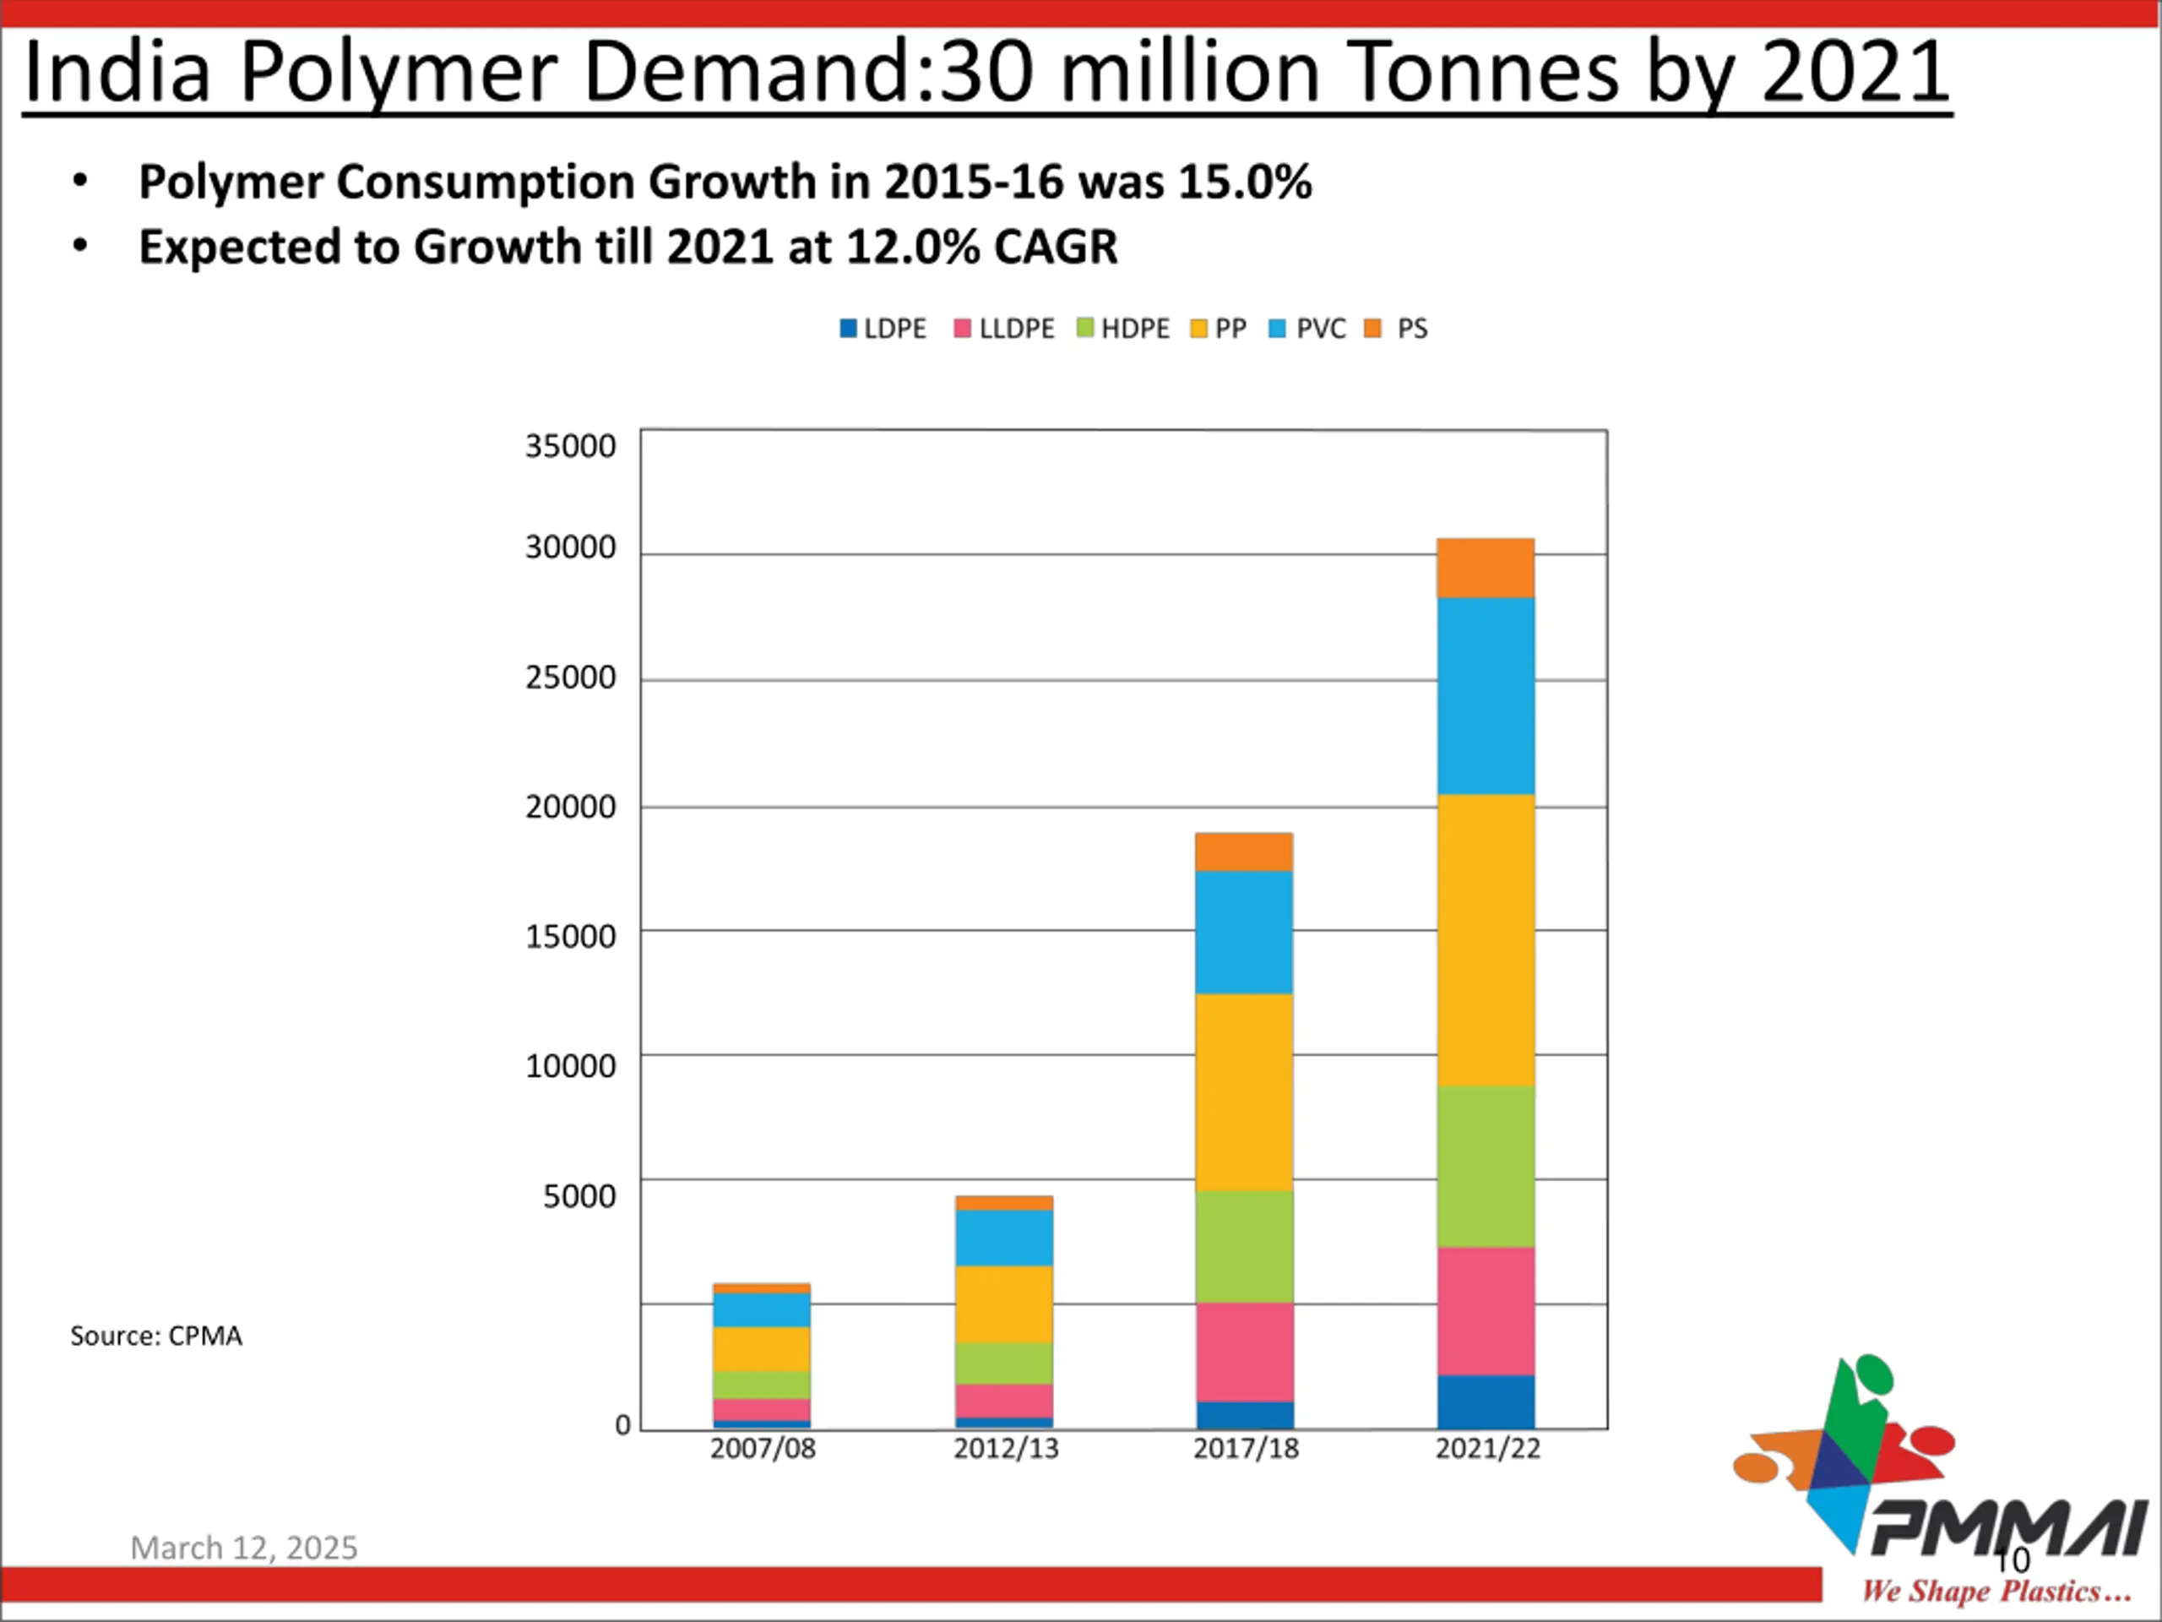The width and height of the screenshot is (2162, 1622).
Task: Click the PVC legend color swatch
Action: [x=1278, y=329]
